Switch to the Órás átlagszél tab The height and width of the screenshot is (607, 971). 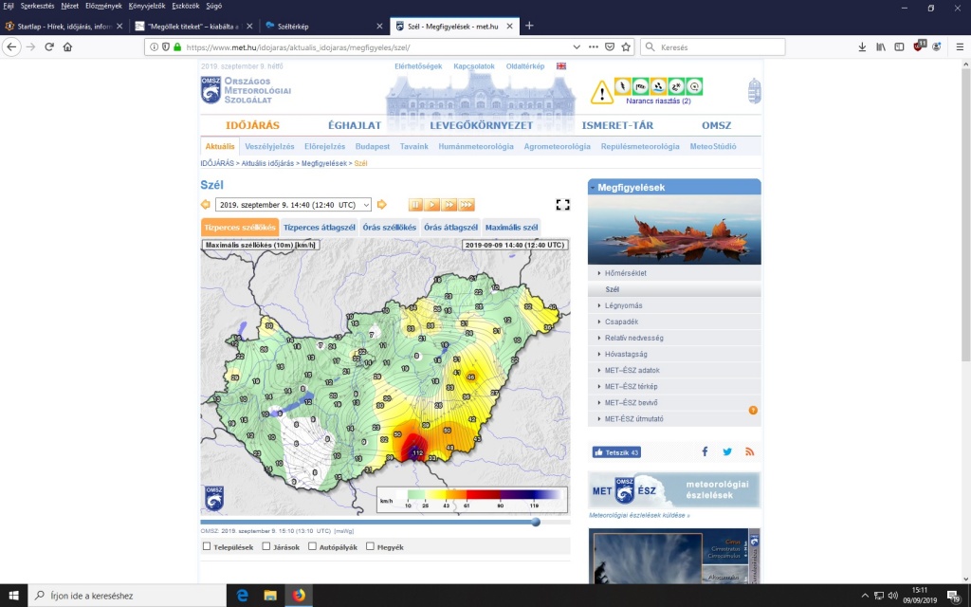(450, 228)
